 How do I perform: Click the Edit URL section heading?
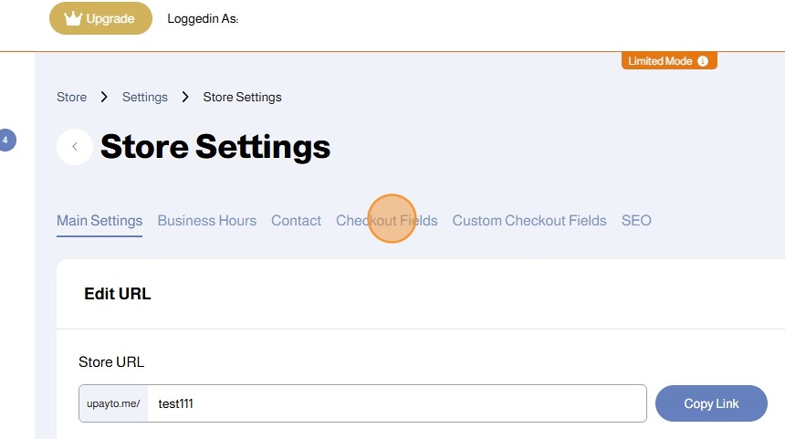click(x=118, y=294)
